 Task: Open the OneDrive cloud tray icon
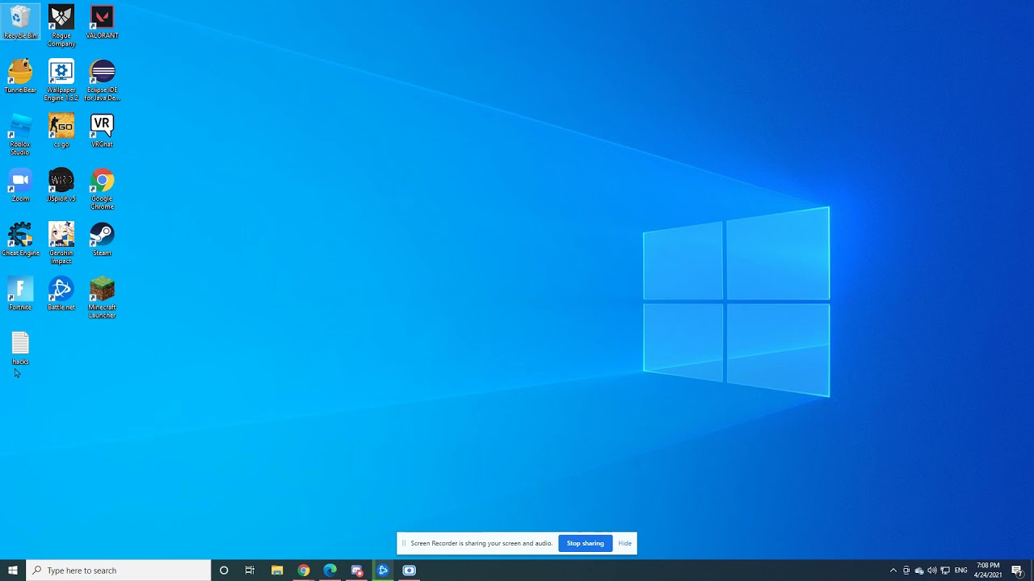[919, 571]
